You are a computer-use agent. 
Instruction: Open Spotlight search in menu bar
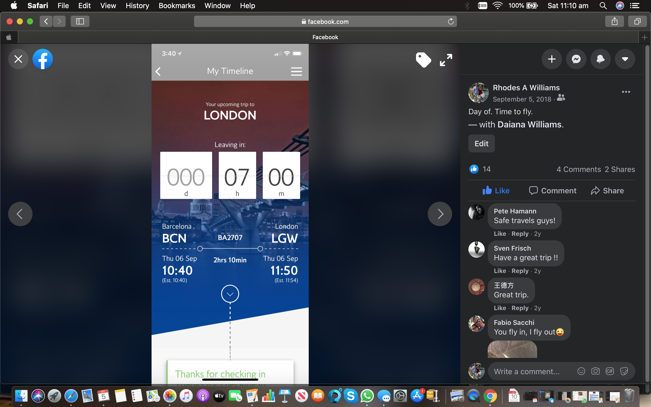pos(603,6)
